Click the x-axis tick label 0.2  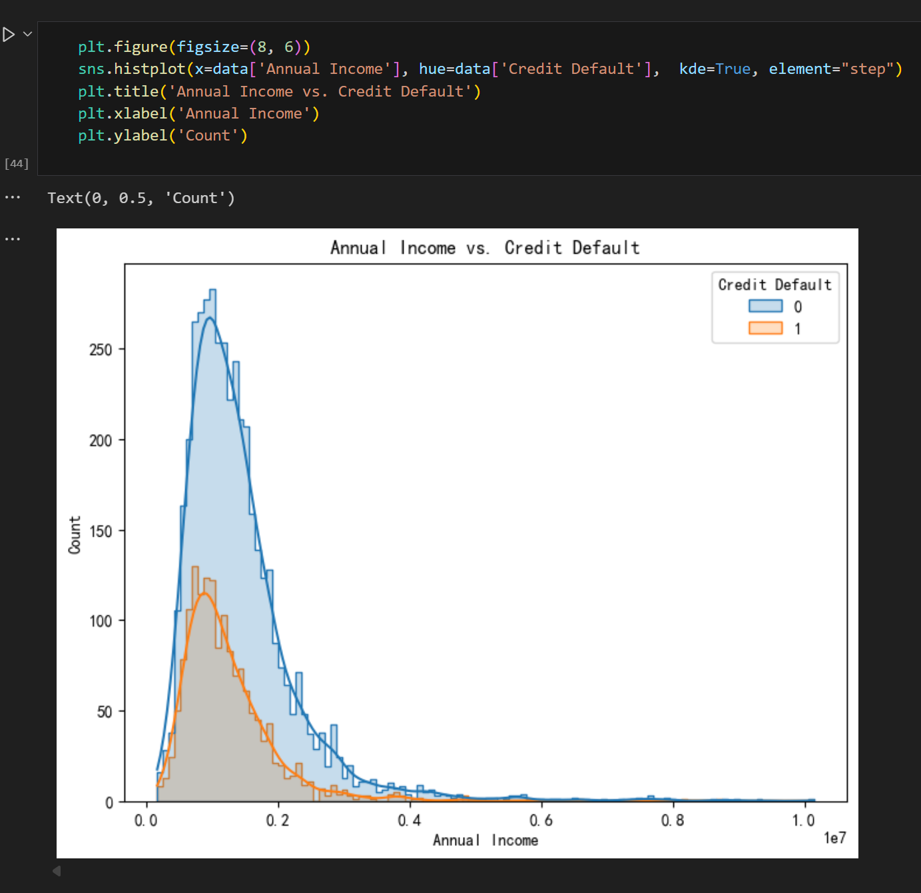[278, 820]
